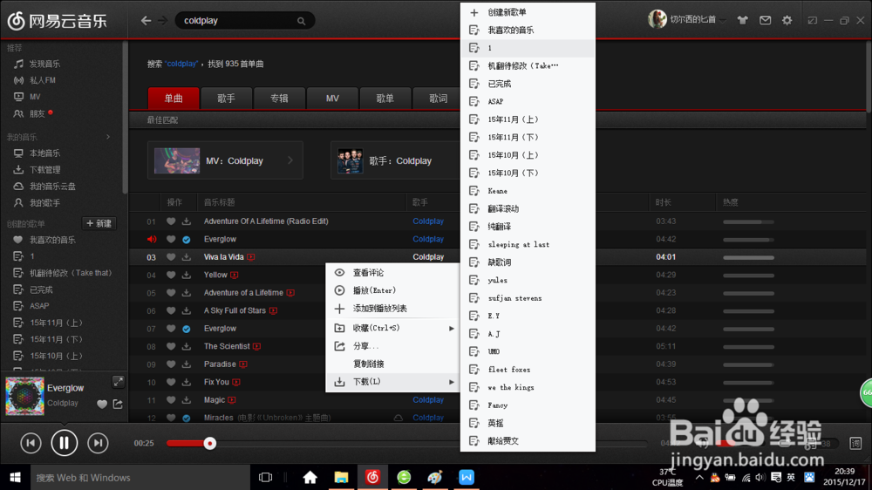Screen dimensions: 872x490
Task: Download Adventure Of A Lifetime (Radio Edit)
Action: [x=187, y=221]
